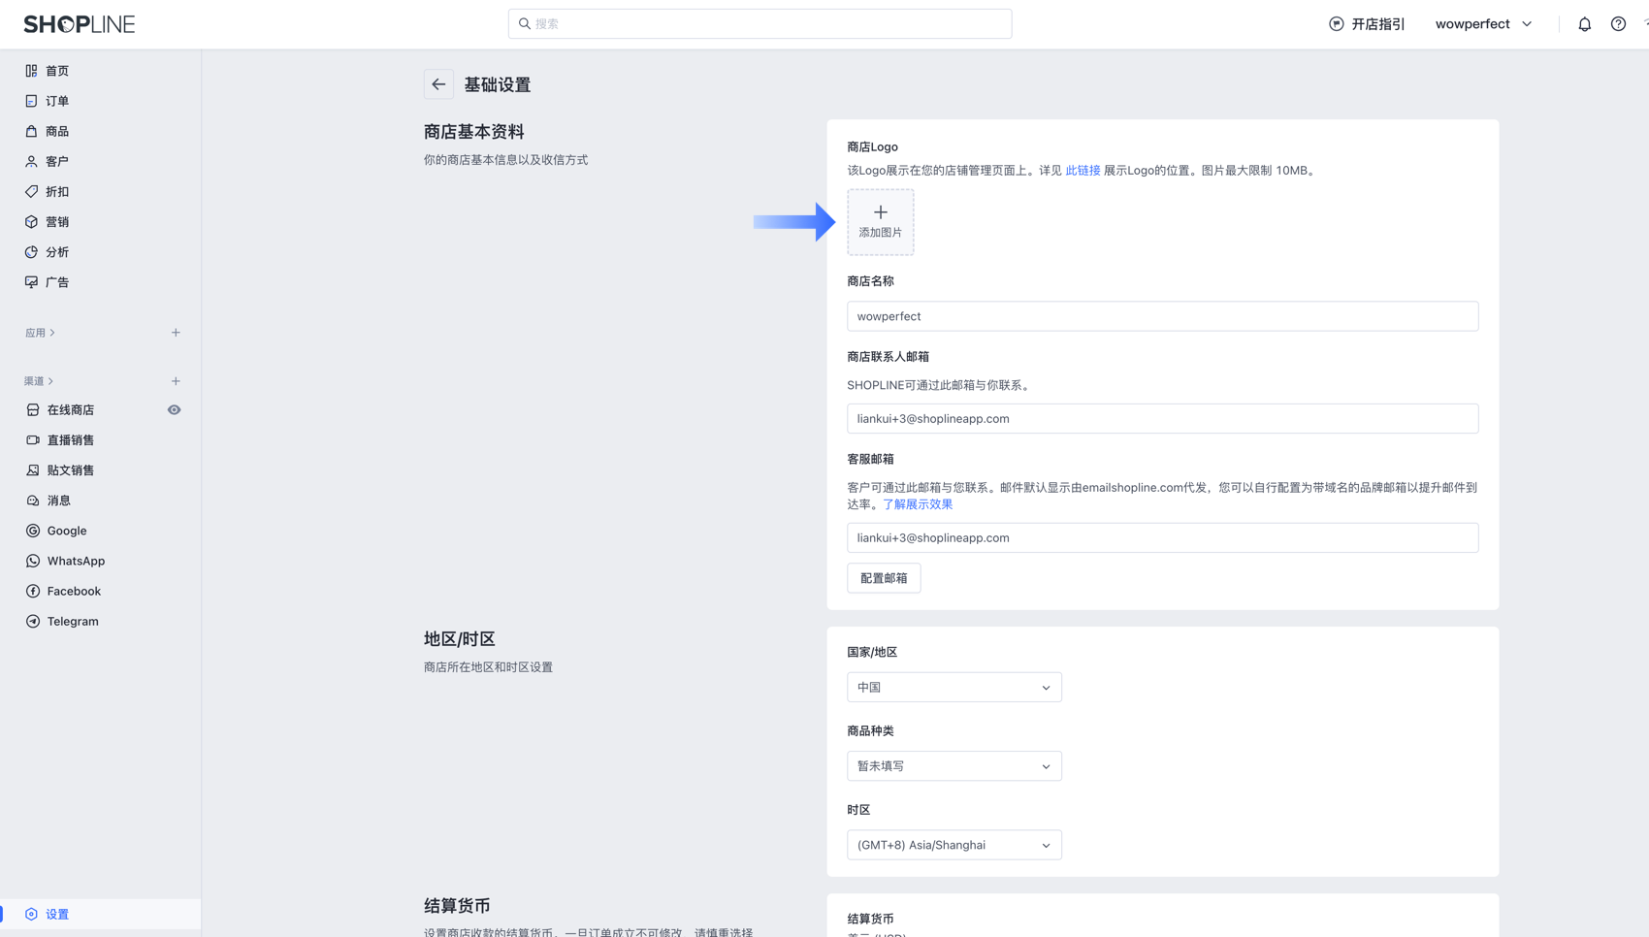Open the help question mark icon
1649x937 pixels.
click(1618, 24)
